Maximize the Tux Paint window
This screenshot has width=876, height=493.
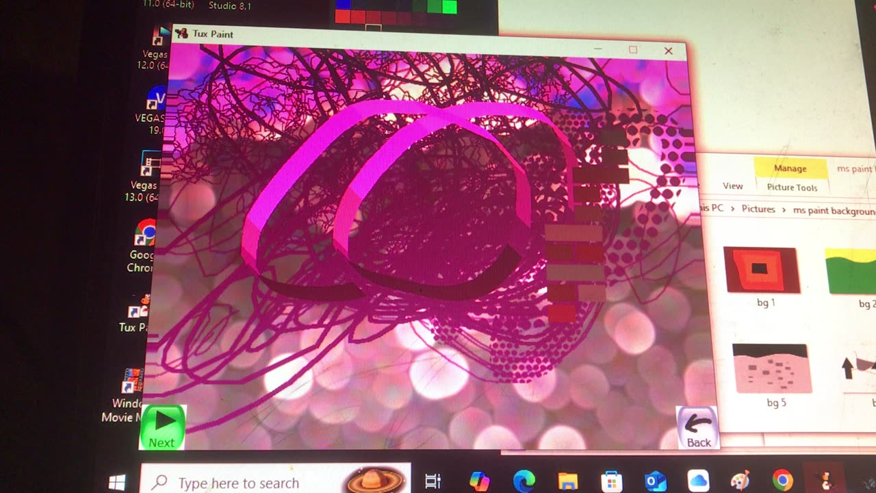coord(633,50)
